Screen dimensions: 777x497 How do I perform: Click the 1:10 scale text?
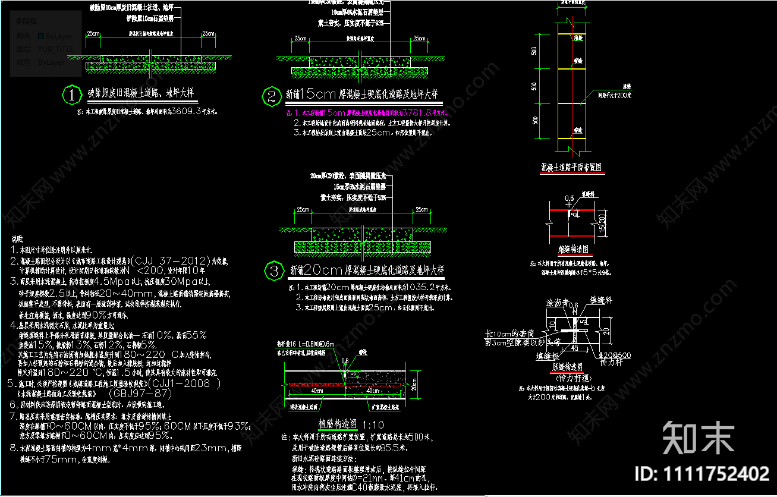pyautogui.click(x=373, y=424)
